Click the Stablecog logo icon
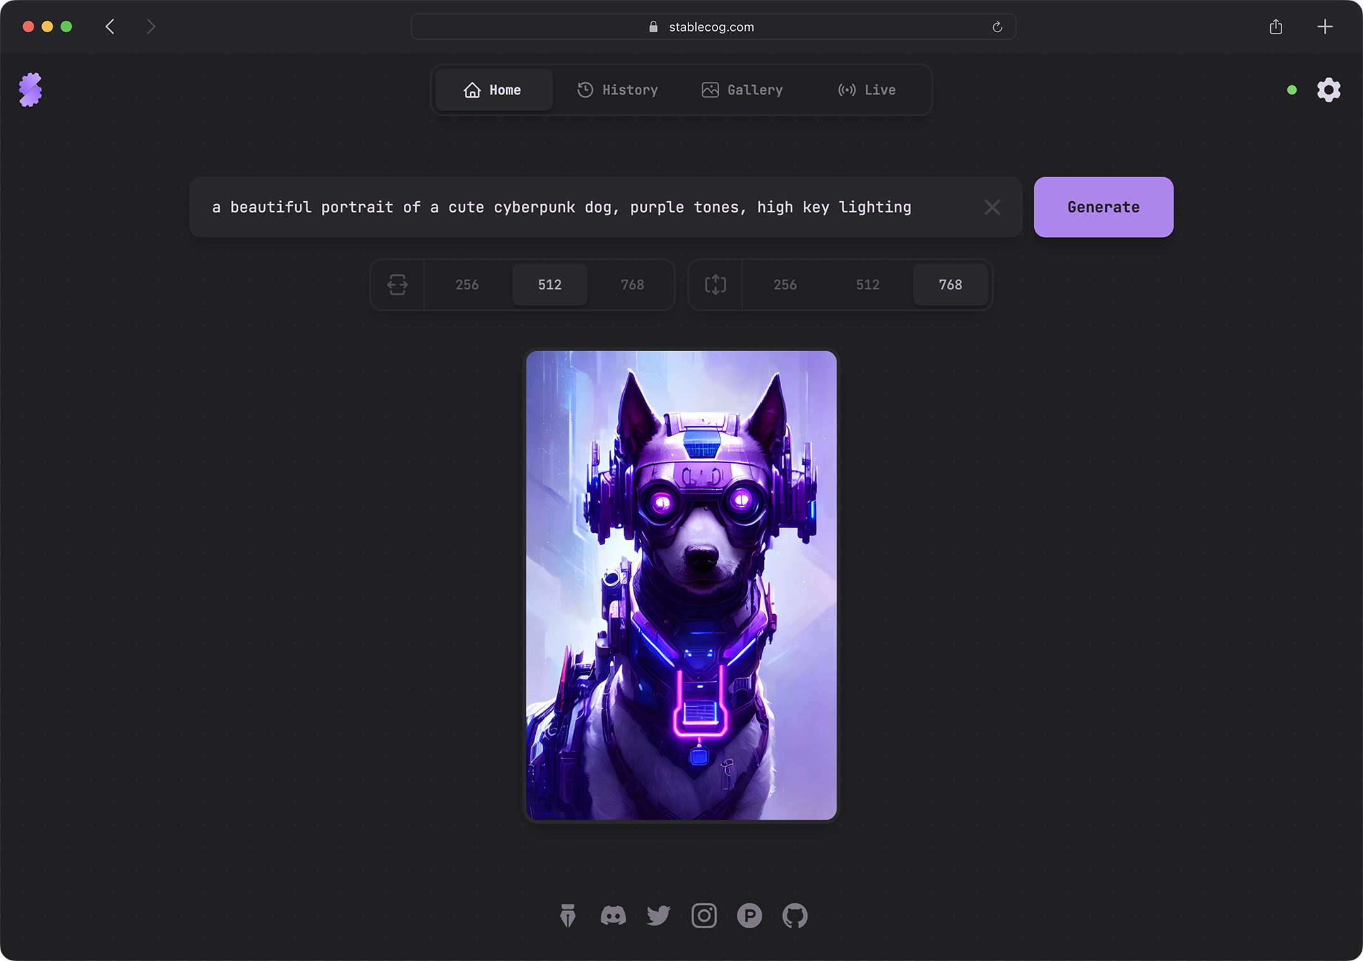This screenshot has width=1363, height=961. tap(30, 90)
